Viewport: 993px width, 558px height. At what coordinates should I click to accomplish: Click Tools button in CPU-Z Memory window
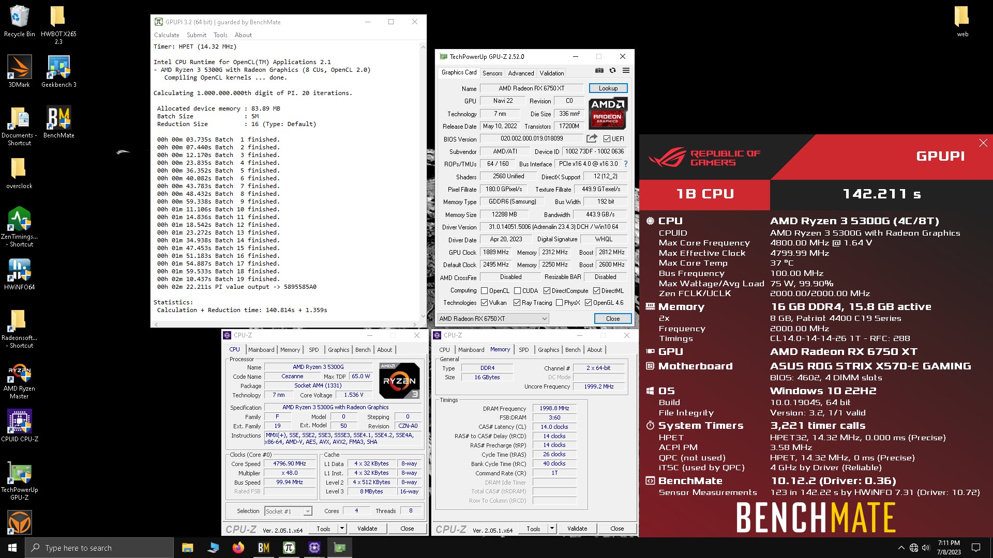[x=533, y=529]
